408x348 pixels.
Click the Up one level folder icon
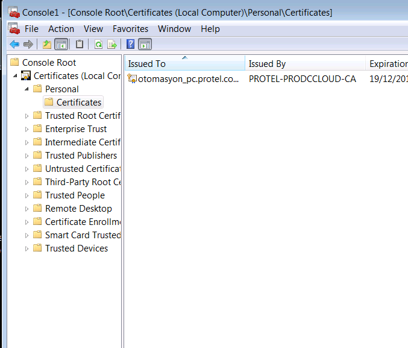pos(47,44)
